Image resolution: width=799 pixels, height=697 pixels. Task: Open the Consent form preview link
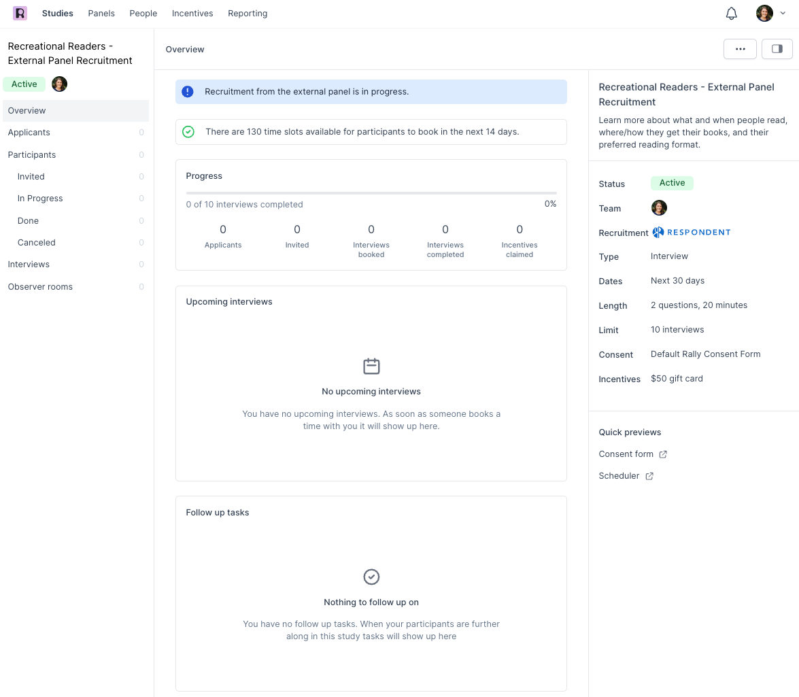[x=626, y=454]
